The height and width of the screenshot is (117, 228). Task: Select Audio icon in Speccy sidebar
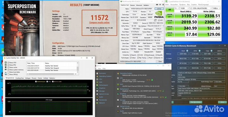point(97,97)
